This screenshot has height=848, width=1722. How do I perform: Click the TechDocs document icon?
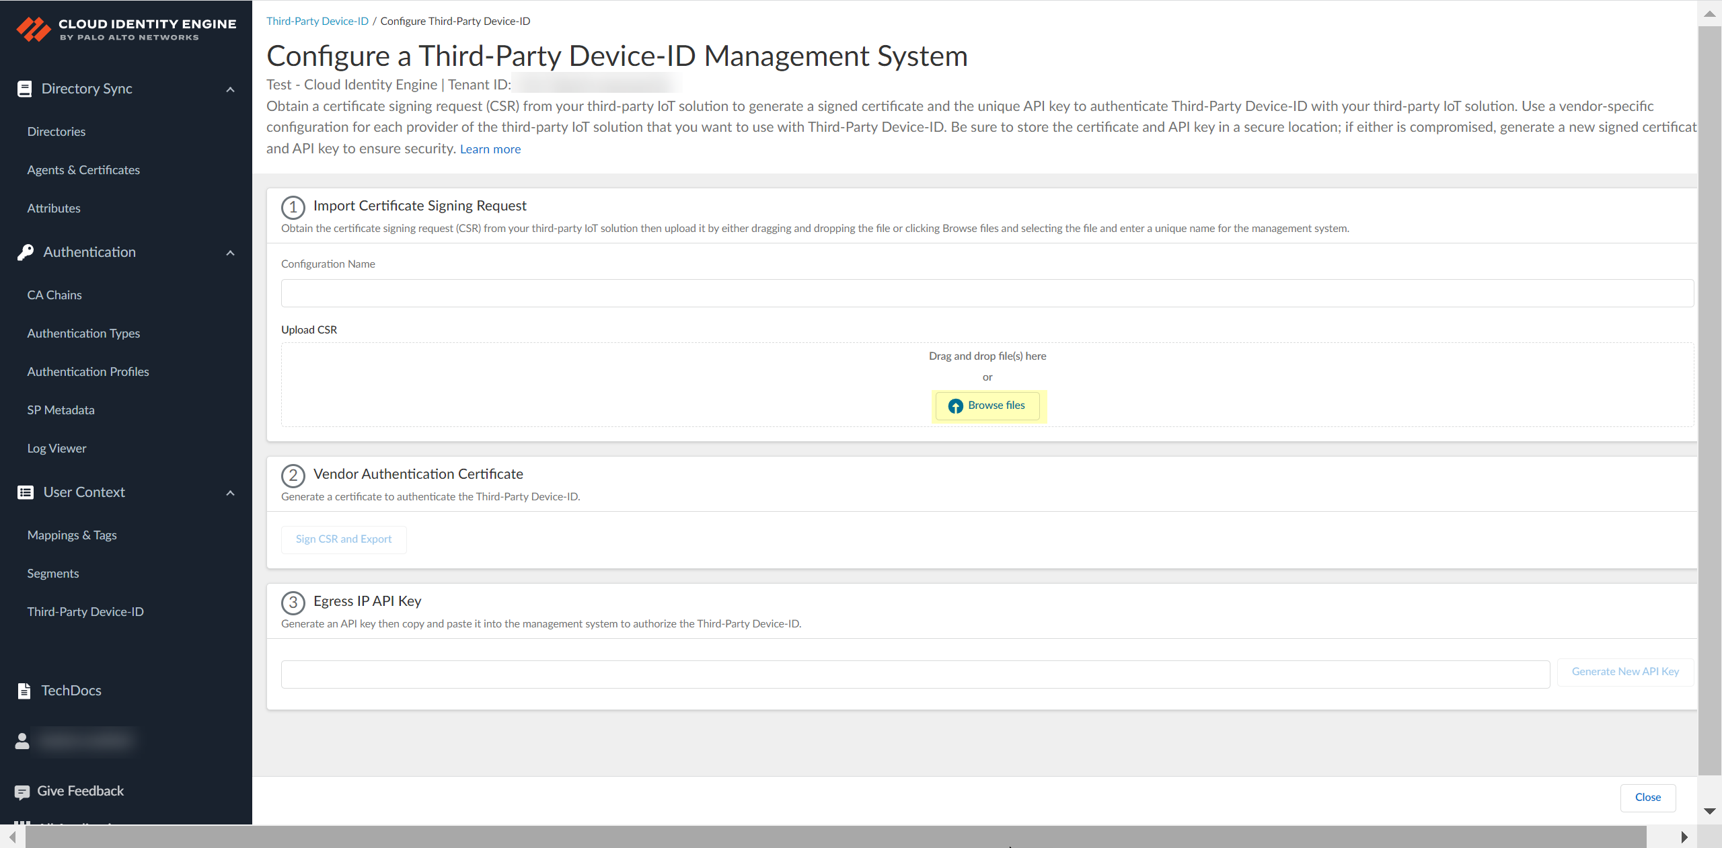tap(24, 691)
